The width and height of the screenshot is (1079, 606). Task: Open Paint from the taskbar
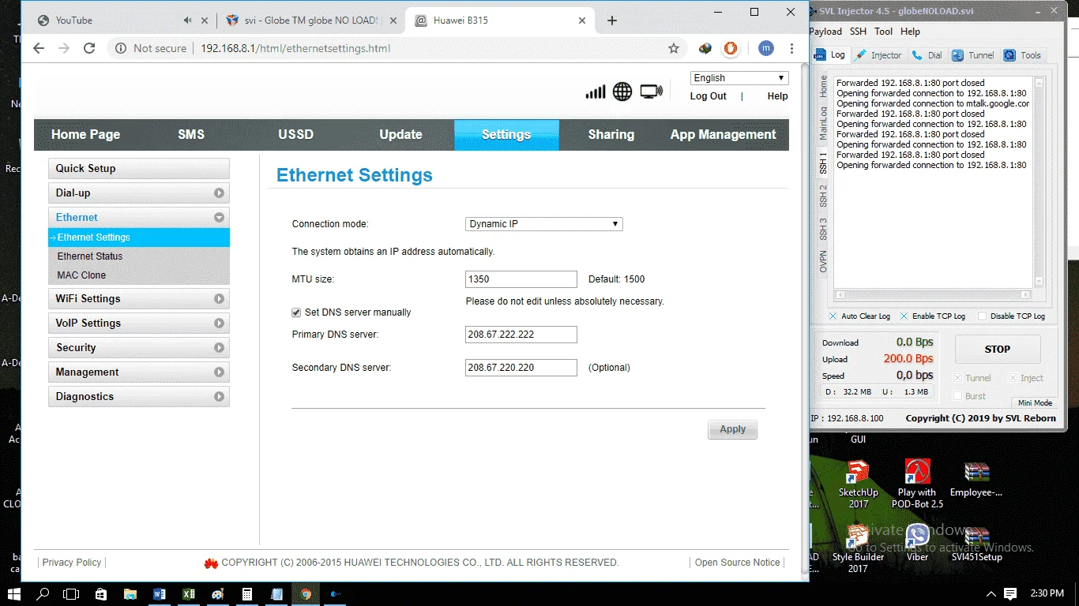pyautogui.click(x=217, y=594)
